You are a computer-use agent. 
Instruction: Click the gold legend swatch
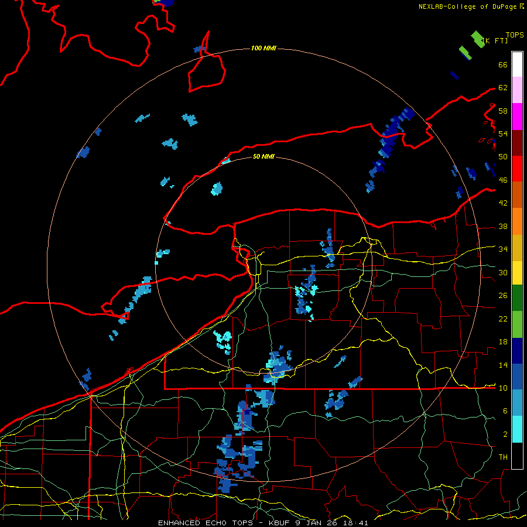[x=517, y=248]
